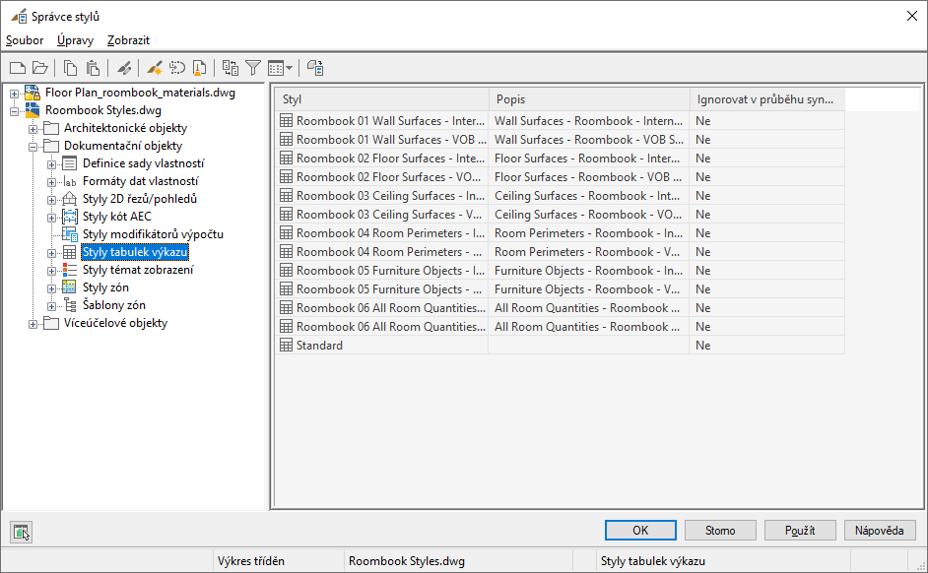Click the Edit Style brush-and-pencil icon

(x=124, y=68)
